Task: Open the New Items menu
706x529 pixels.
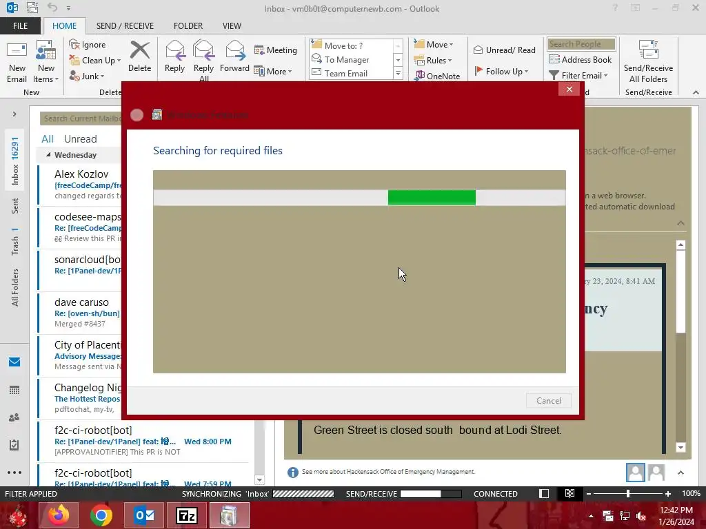Action: (46, 61)
